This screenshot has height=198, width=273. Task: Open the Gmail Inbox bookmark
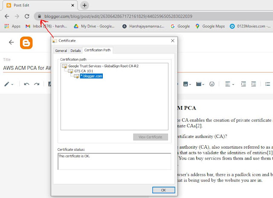(46, 26)
